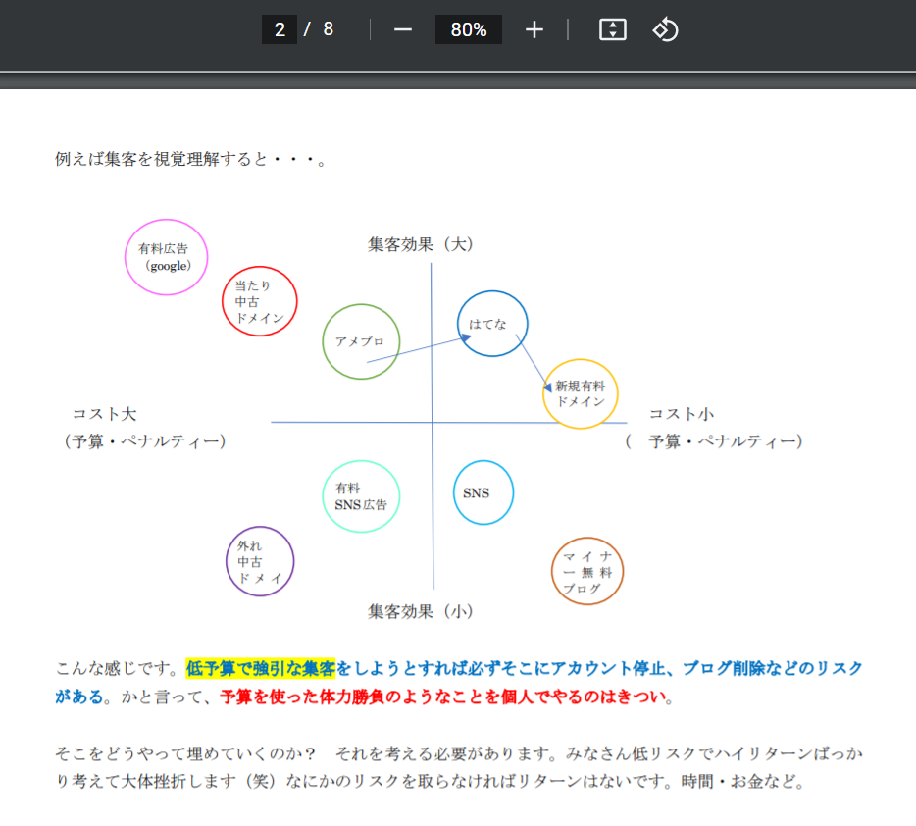The image size is (916, 826).
Task: Click the orange マイナー無料ブログ circle
Action: (587, 572)
